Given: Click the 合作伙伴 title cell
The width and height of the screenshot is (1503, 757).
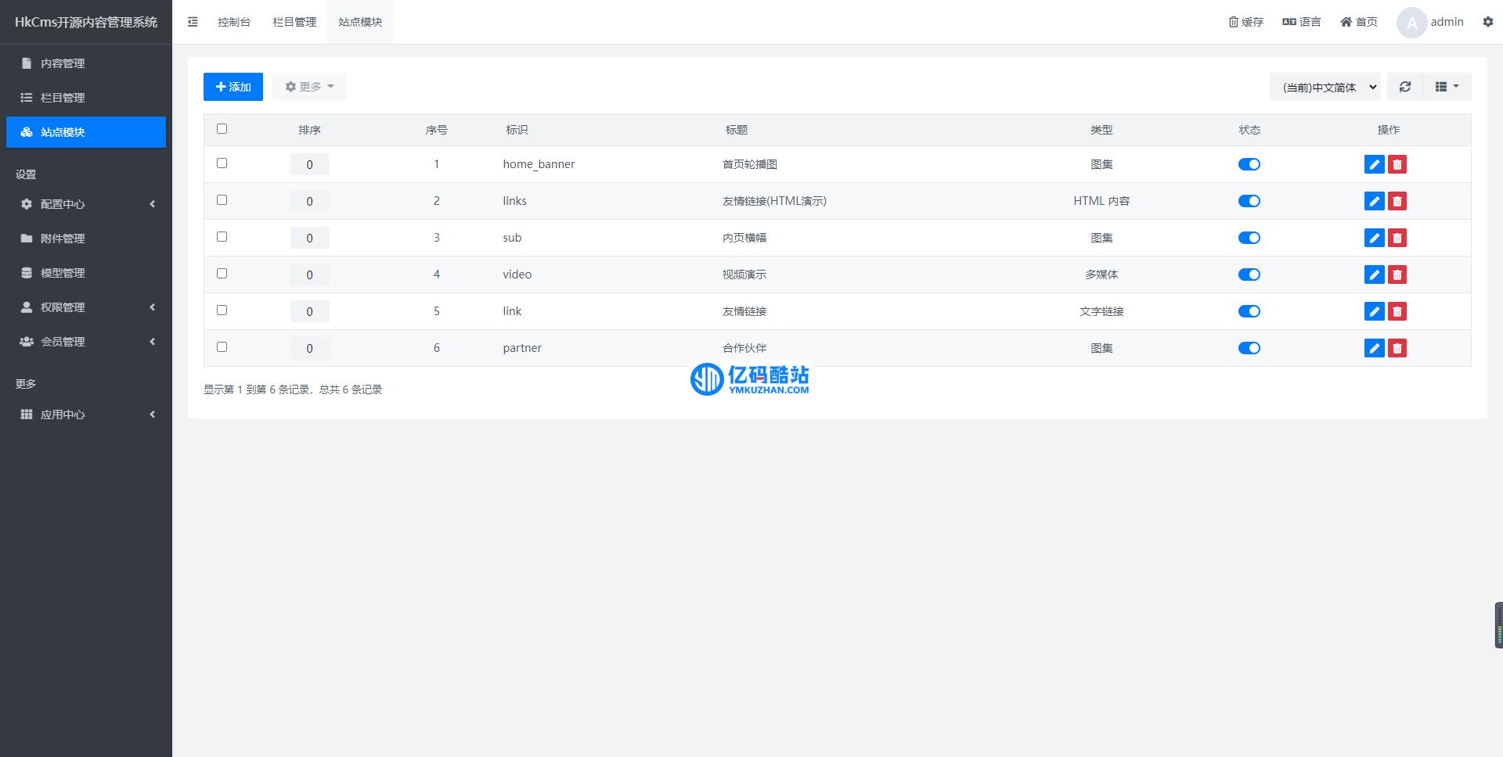Looking at the screenshot, I should [744, 348].
